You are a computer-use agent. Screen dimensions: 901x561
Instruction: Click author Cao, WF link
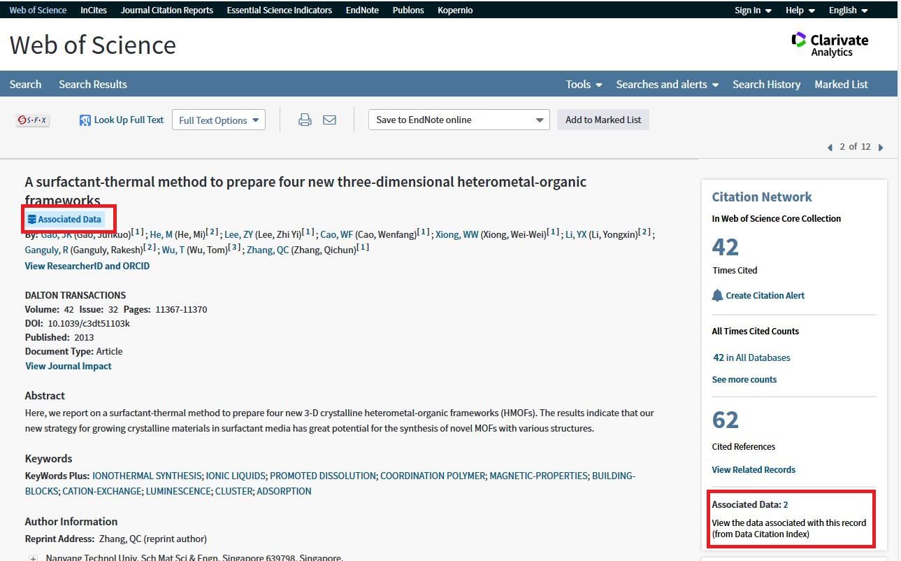[x=336, y=234]
